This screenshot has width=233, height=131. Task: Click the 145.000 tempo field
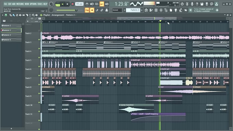click(x=79, y=4)
